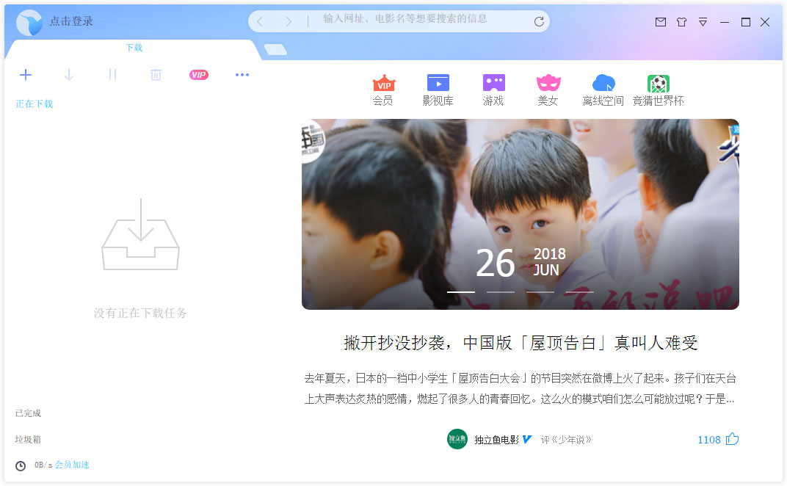This screenshot has height=486, width=787.
Task: Click the 评《少年说》 tag
Action: (x=566, y=440)
